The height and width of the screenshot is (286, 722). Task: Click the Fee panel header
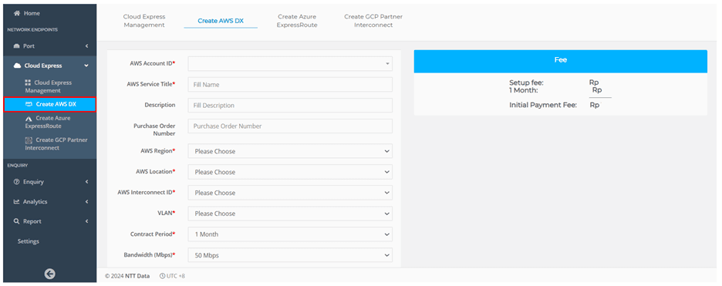[560, 61]
